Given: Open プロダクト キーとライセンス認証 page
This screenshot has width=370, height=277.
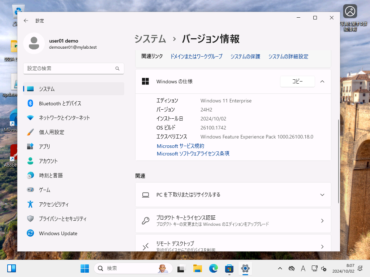Looking at the screenshot, I should (233, 221).
